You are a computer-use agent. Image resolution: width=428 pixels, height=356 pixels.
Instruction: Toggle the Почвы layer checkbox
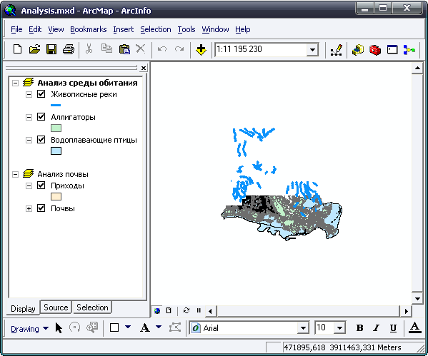pyautogui.click(x=41, y=208)
